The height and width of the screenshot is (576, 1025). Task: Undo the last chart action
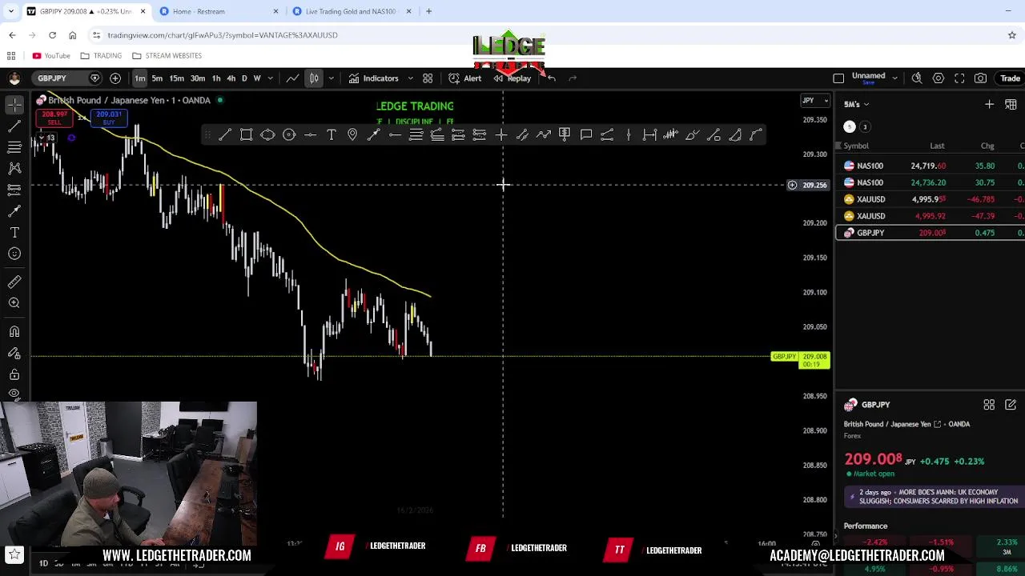tap(552, 78)
